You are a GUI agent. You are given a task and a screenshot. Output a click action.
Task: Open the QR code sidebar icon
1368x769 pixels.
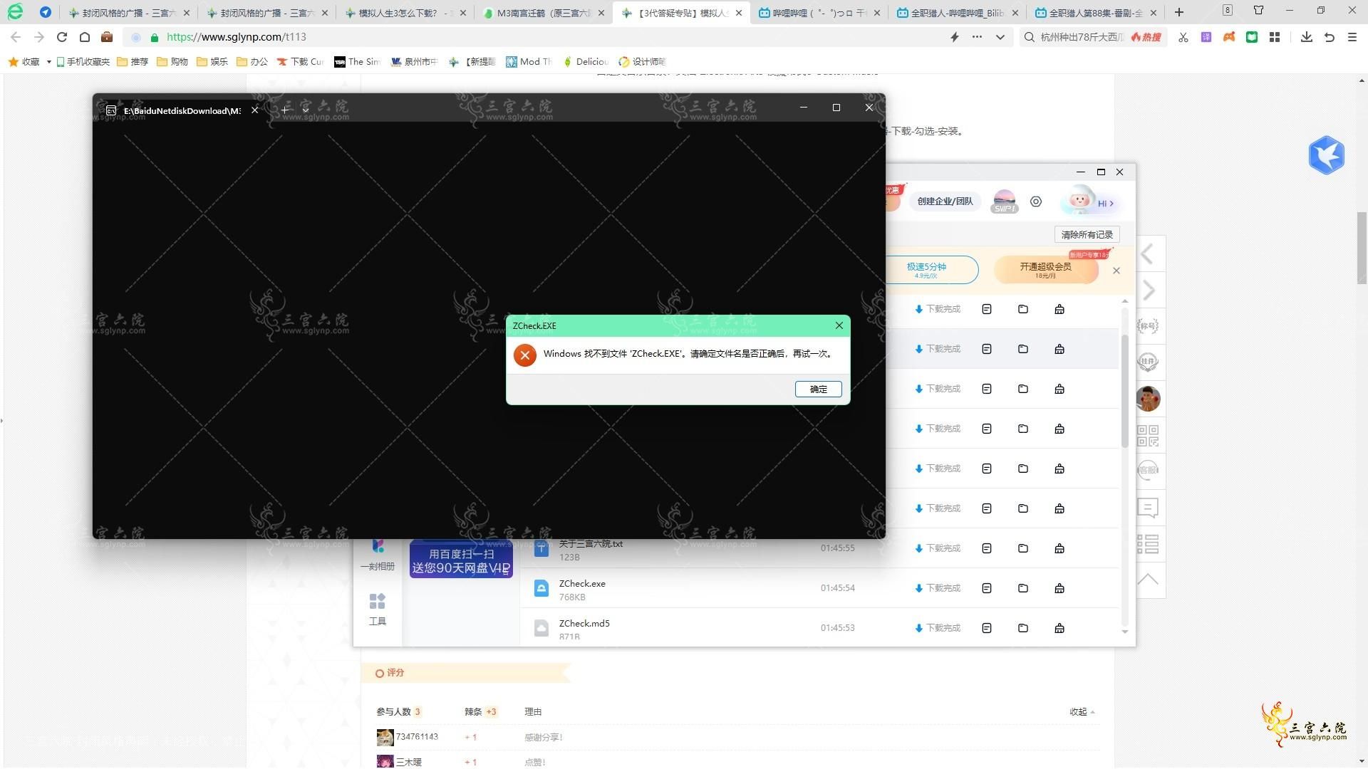pyautogui.click(x=1148, y=435)
